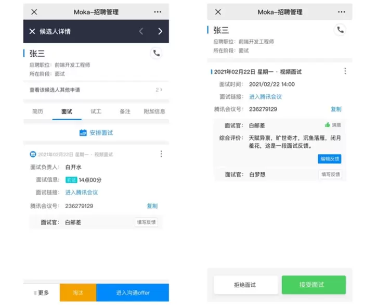Tap the phone call icon in left panel
This screenshot has width=390, height=305.
(x=156, y=53)
